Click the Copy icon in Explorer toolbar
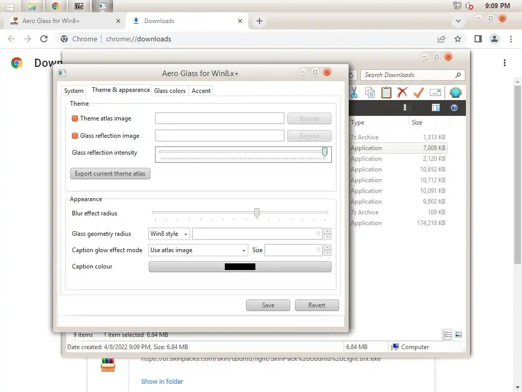522x392 pixels. [370, 93]
